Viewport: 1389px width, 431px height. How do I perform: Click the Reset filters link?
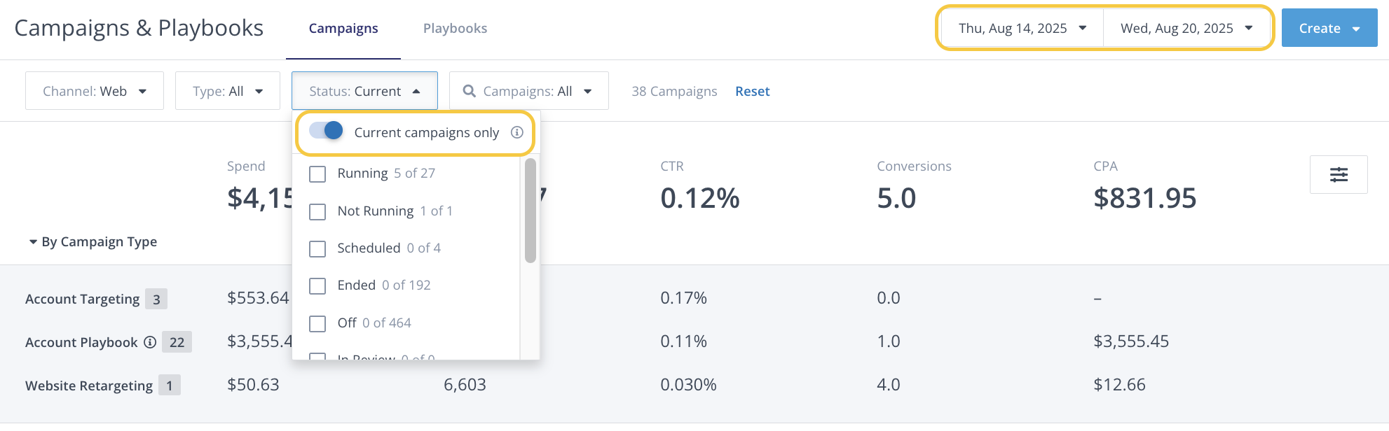click(752, 91)
